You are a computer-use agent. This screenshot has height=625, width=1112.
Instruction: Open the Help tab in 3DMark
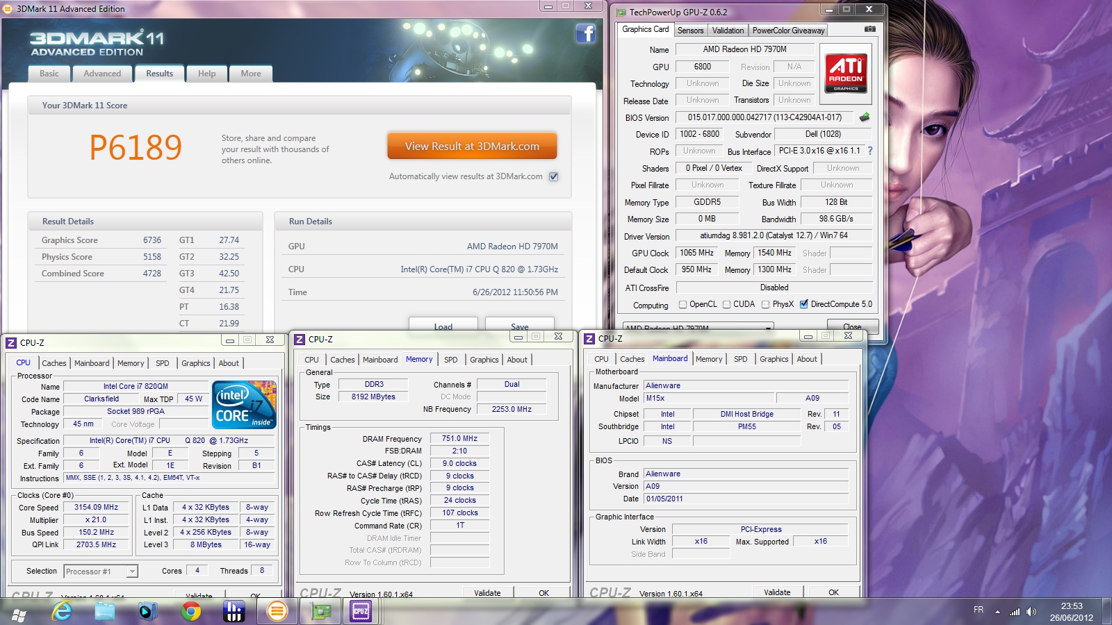[206, 74]
